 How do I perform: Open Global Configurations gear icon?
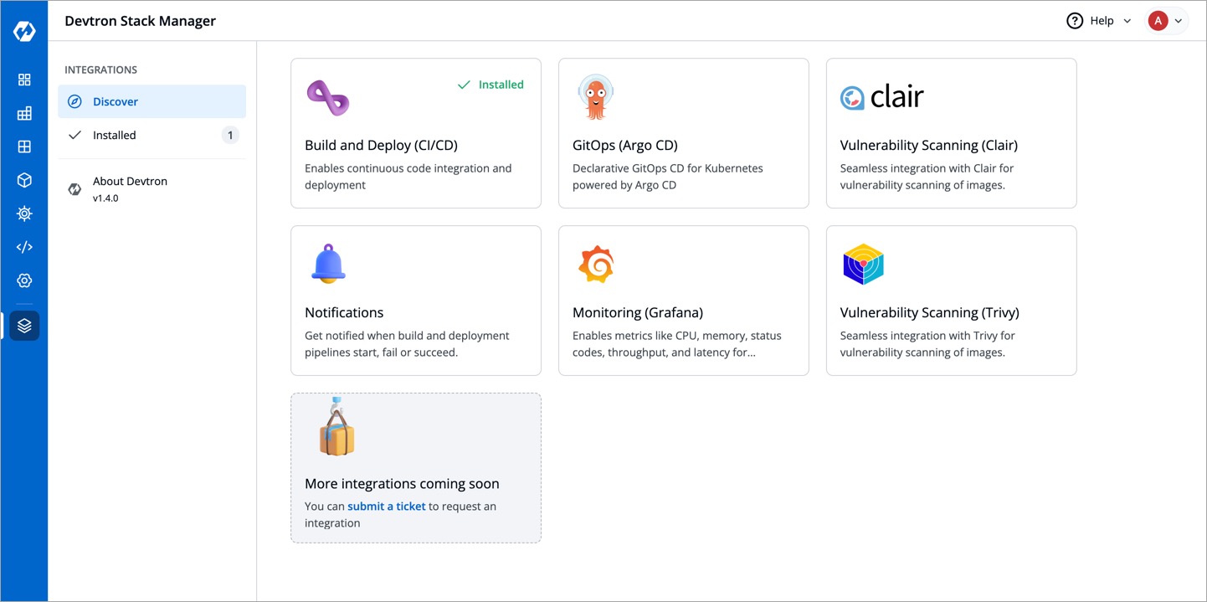pos(23,280)
